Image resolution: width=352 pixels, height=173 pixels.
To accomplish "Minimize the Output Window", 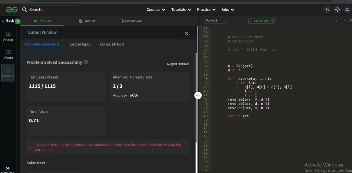I will tap(178, 35).
